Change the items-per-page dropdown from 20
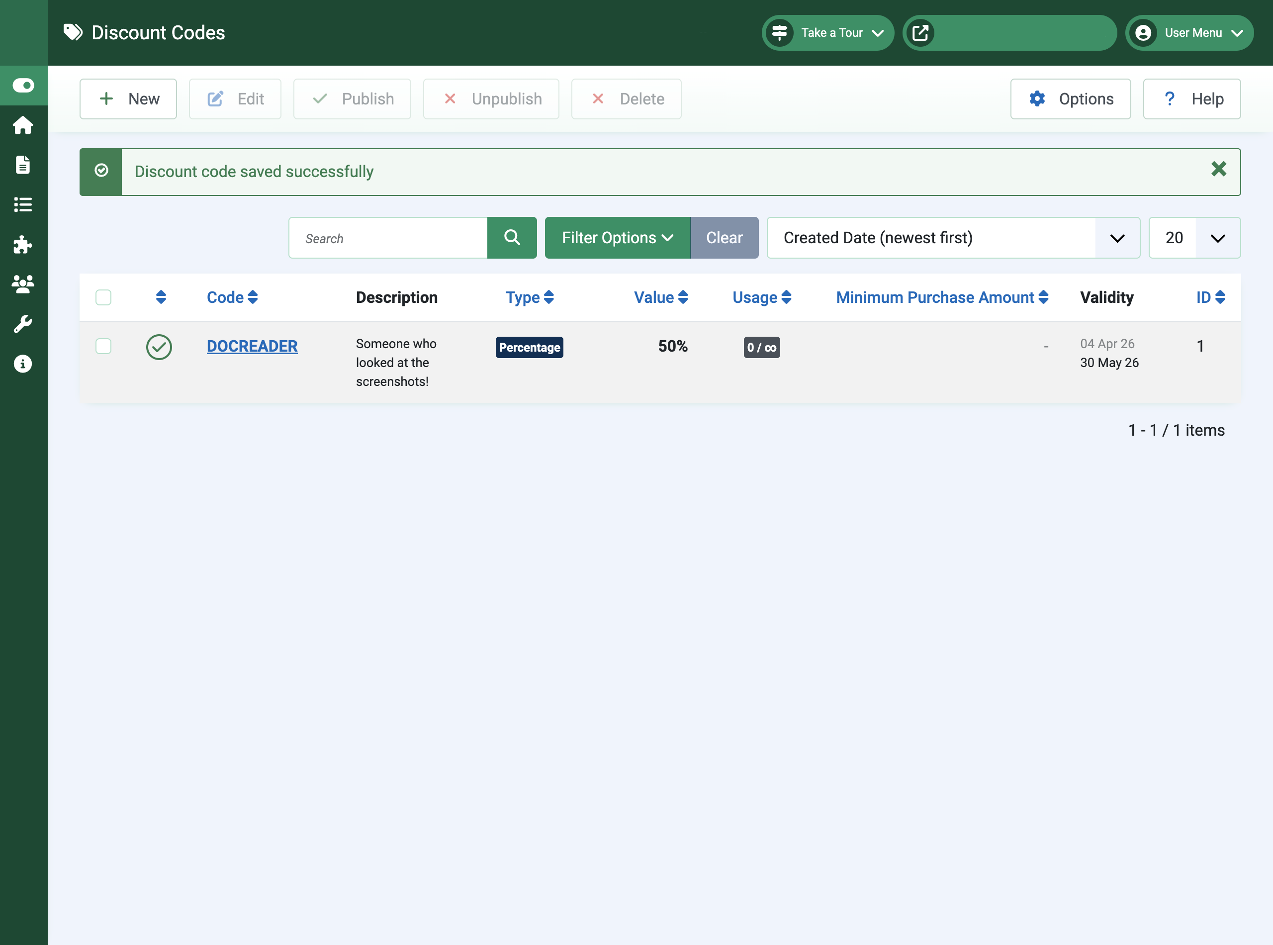1273x945 pixels. tap(1194, 237)
